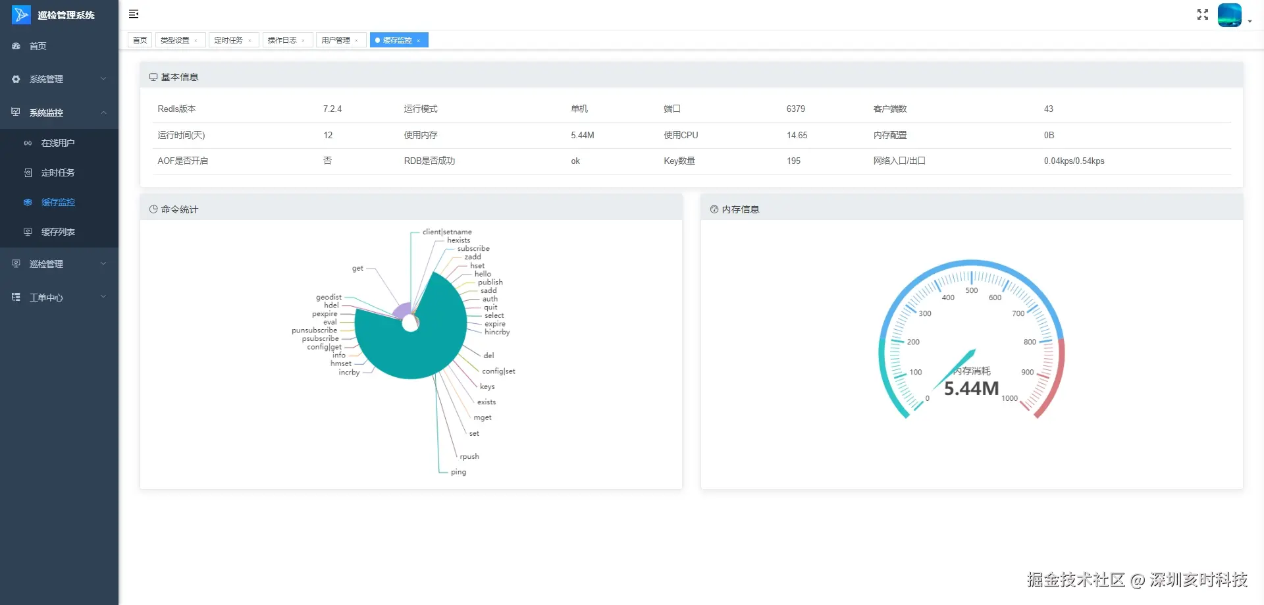Click the 缓存监控 sidebar icon

pyautogui.click(x=28, y=202)
